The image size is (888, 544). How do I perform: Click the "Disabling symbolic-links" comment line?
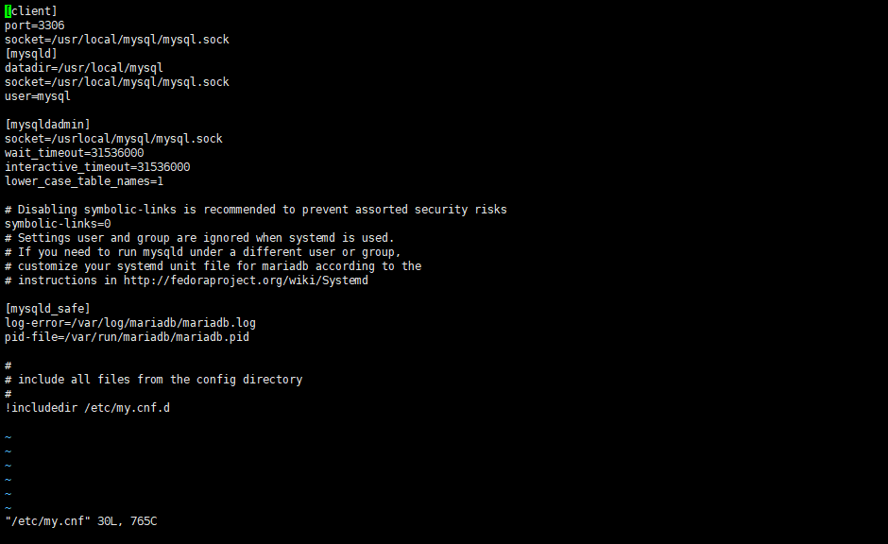tap(255, 210)
